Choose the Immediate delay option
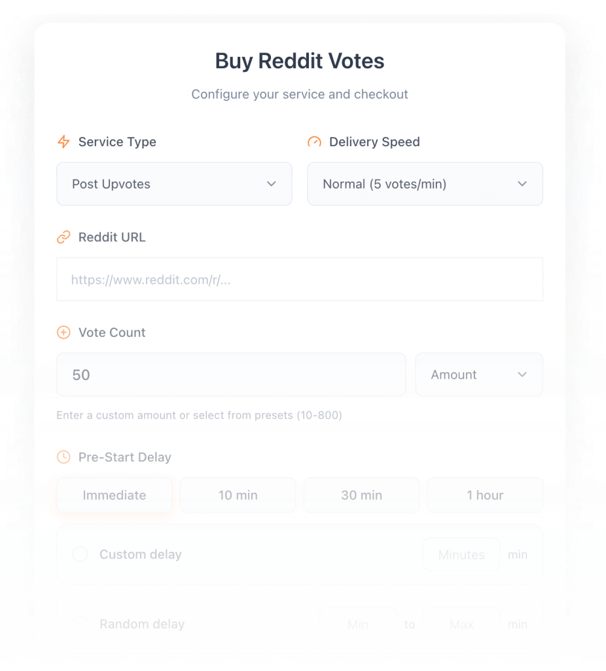The image size is (606, 671). pyautogui.click(x=115, y=495)
